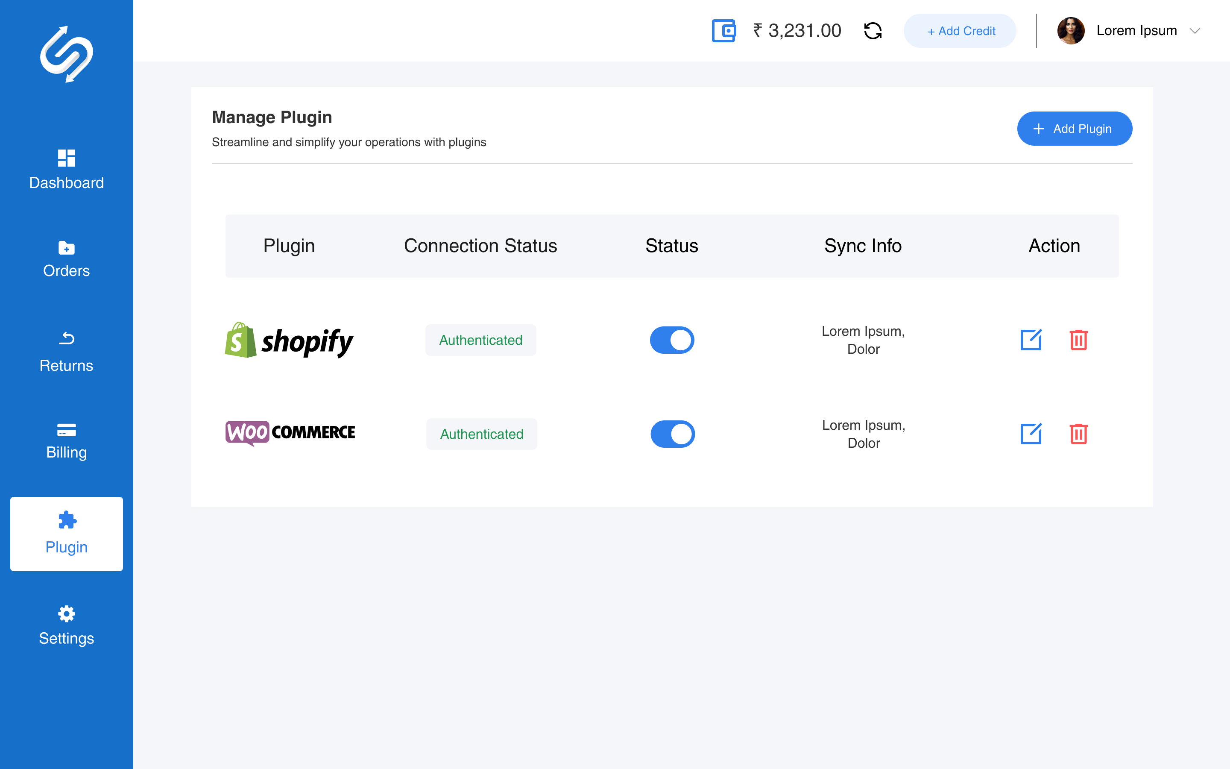Delete the Shopify plugin
The width and height of the screenshot is (1230, 769).
pyautogui.click(x=1078, y=340)
